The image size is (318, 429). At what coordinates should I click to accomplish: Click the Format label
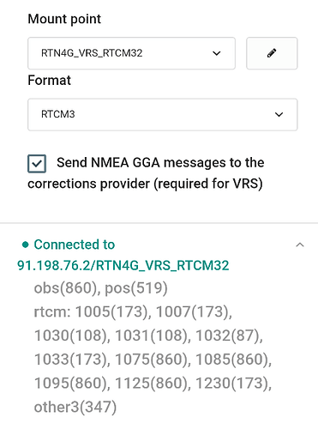(49, 81)
